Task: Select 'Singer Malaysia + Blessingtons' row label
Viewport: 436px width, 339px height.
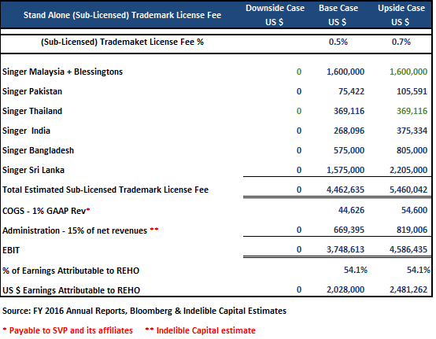Action: (x=62, y=72)
